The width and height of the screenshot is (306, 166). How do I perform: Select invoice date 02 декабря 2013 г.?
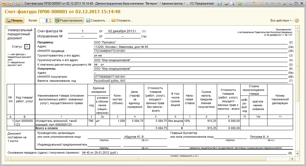(123, 31)
